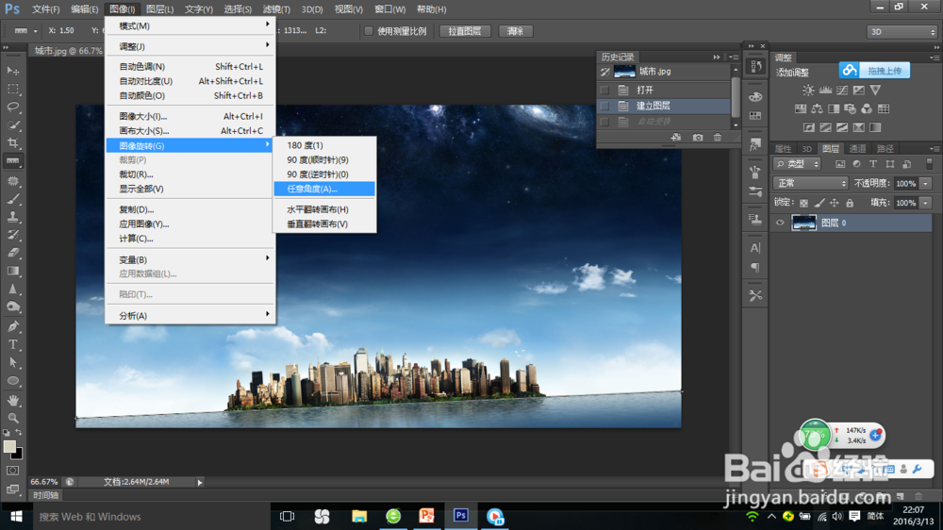Open the 3D workspace dropdown

tap(902, 32)
